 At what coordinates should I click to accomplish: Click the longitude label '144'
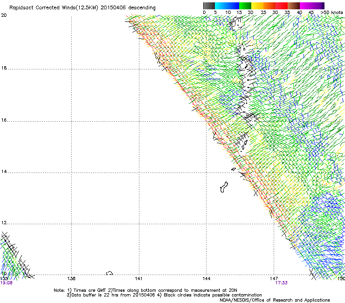tap(206, 279)
